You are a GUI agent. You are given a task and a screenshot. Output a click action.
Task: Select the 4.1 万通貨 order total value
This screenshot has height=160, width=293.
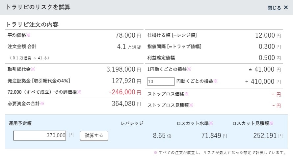[x=129, y=47]
